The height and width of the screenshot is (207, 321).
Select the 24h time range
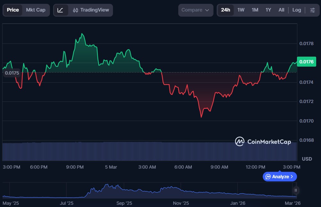click(225, 10)
